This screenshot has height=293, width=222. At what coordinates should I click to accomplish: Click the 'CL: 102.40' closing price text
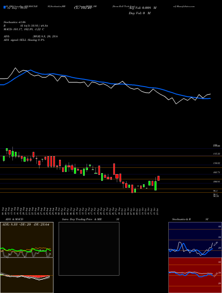point(82,8)
